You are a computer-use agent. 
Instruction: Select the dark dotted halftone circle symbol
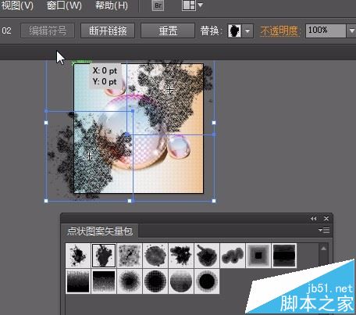[x=155, y=281]
